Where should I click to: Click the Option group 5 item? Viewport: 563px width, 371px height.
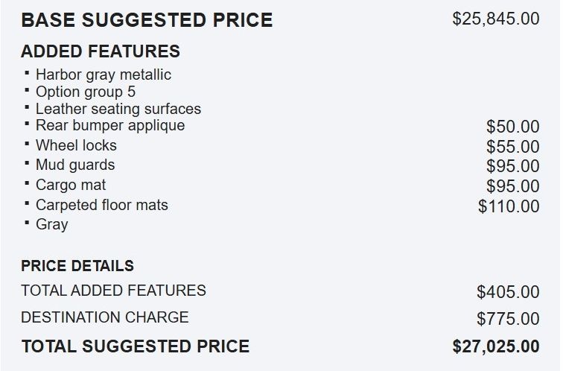tap(86, 92)
